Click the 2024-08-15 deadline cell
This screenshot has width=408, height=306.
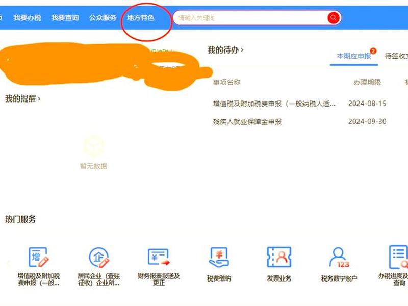coord(367,104)
